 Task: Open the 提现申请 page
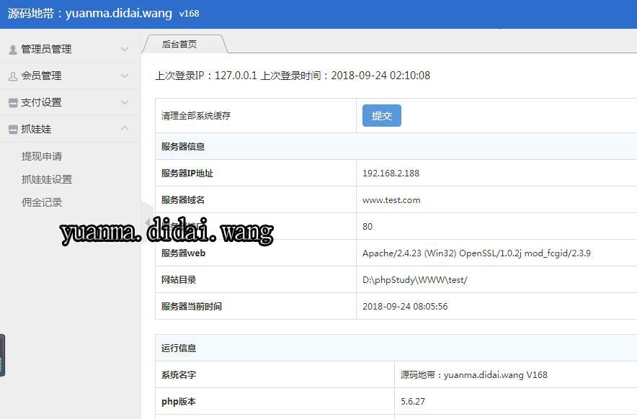[x=42, y=156]
